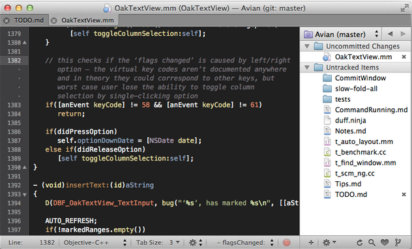Click the duff.ninja blank file icon
The image size is (412, 249).
(327, 121)
